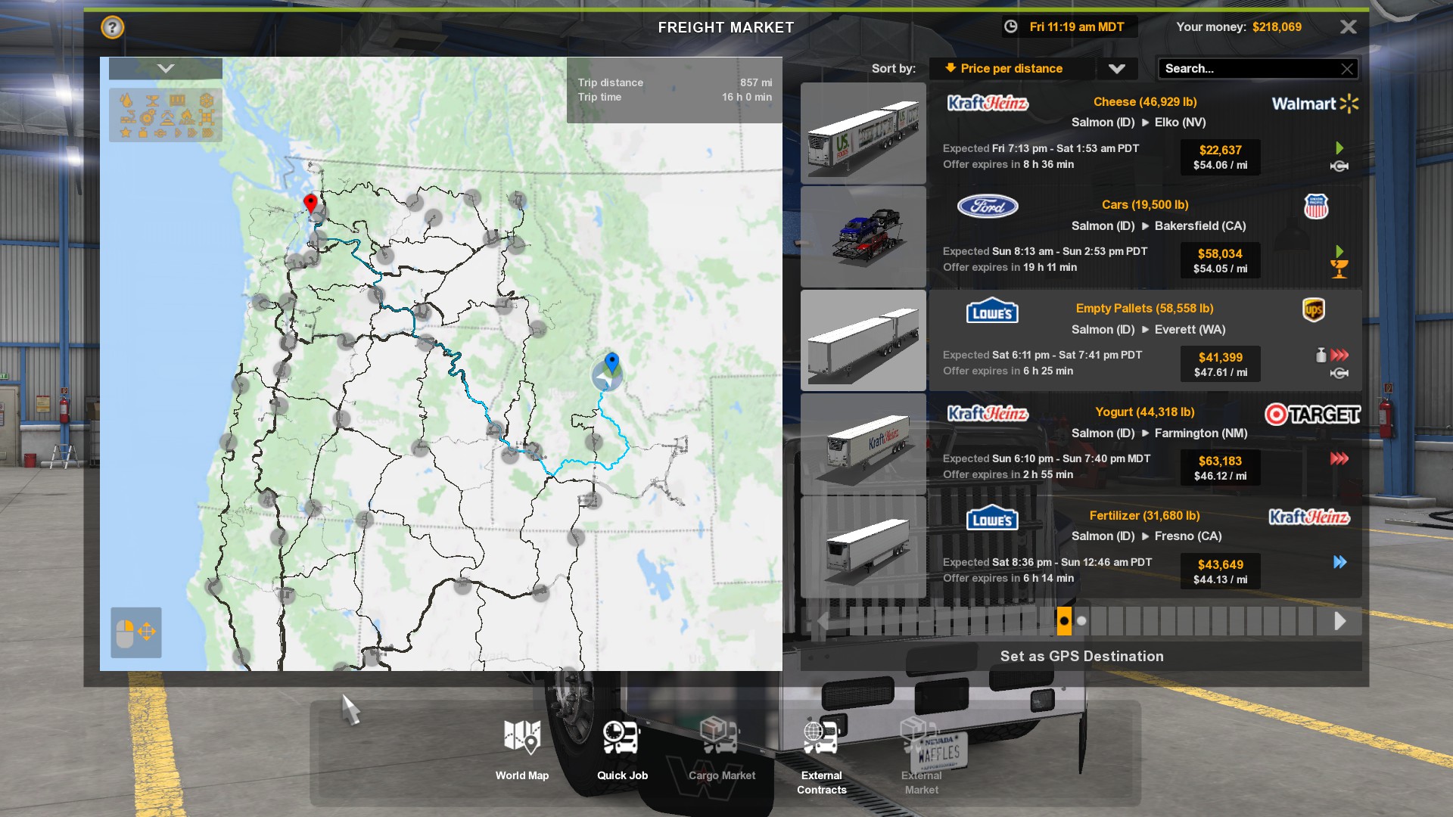The image size is (1453, 817).
Task: Click the single-arrow urgency filter icon
Action: (179, 132)
